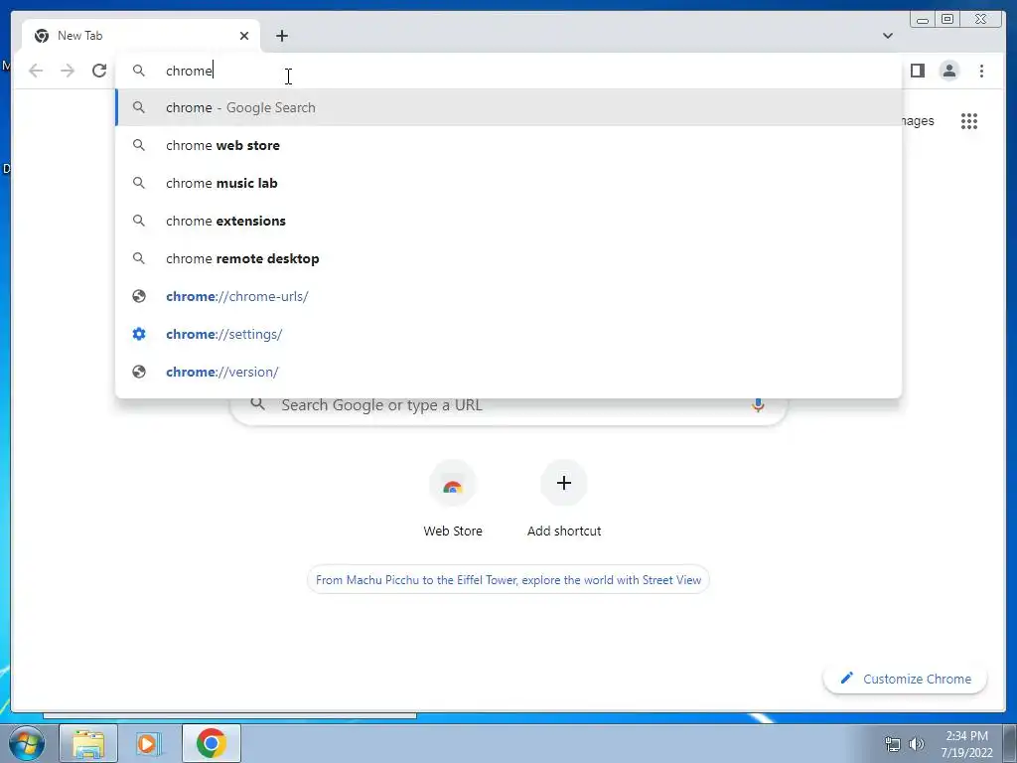Open chrome://settings/ suggestion
The width and height of the screenshot is (1017, 763).
[x=508, y=334]
